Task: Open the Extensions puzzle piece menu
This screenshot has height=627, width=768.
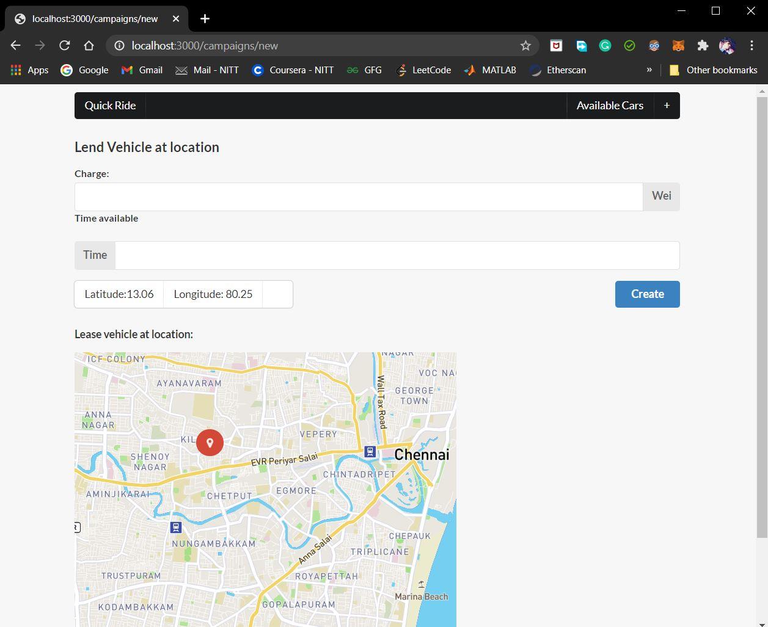Action: pos(703,46)
